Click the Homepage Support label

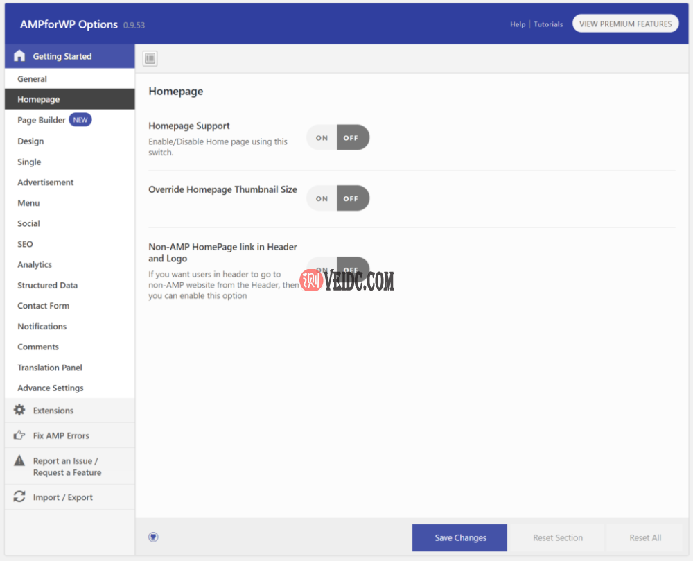point(189,126)
